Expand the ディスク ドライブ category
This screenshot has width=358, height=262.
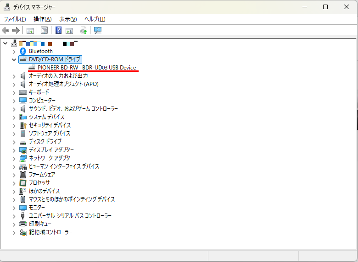coord(14,142)
